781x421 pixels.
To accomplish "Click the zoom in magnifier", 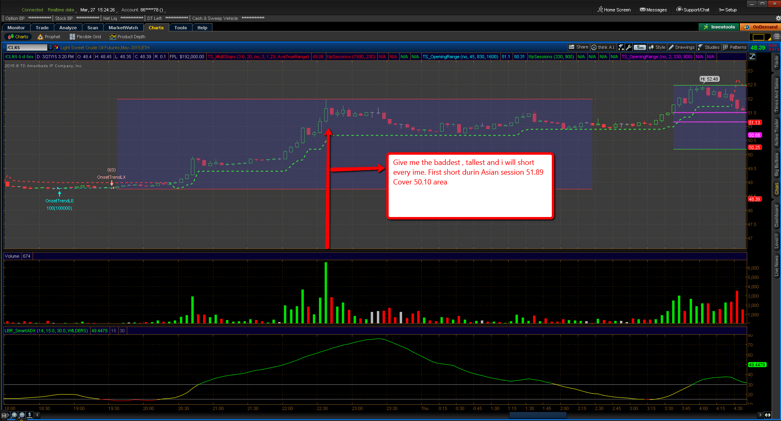I will [x=14, y=415].
